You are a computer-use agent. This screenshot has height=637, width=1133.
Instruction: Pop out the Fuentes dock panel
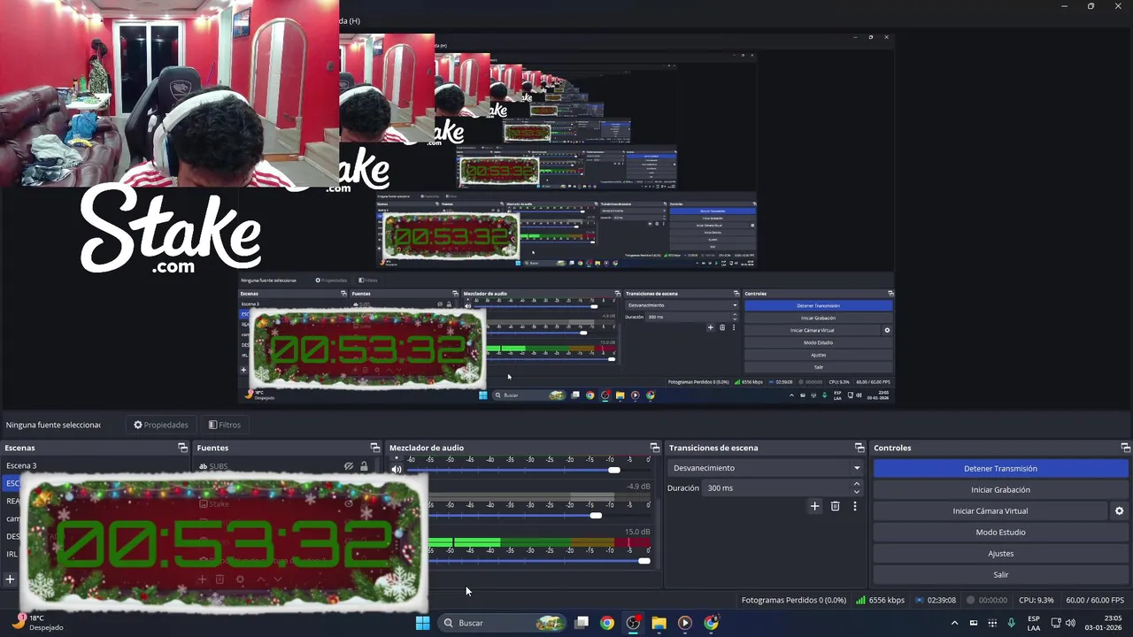pos(374,448)
